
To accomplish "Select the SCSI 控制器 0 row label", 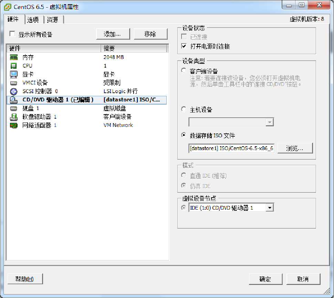I will [40, 91].
